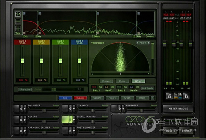Screen dimensions: 206x140
Task: Solo Band 2 via S icon at 120Hz
Action: [x=40, y=13]
